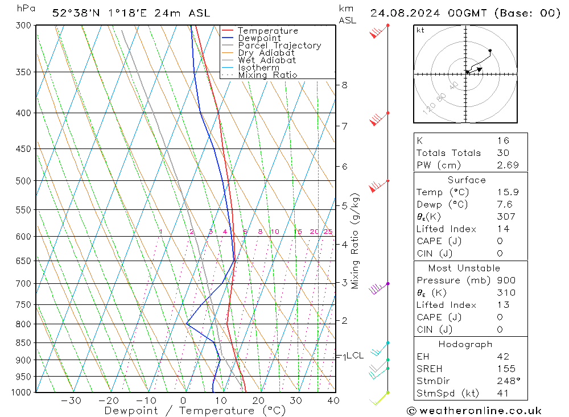The height and width of the screenshot is (417, 569).
Task: Click the cyan wind barb at 850 hPa
Action: click(x=380, y=349)
